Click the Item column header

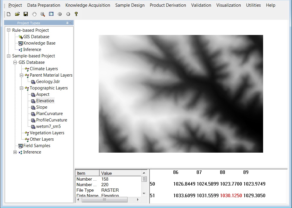(x=87, y=173)
